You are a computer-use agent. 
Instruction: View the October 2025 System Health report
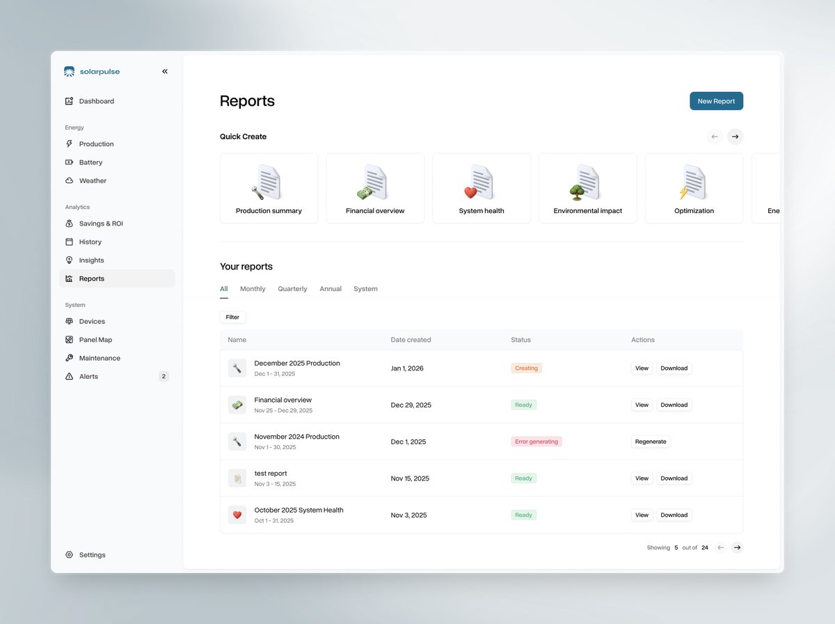tap(642, 515)
